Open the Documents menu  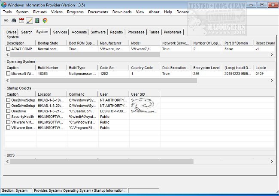(x=98, y=12)
